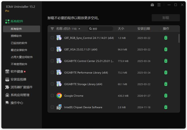Click the 浏览器扩展插件 puzzle icon
The height and width of the screenshot is (130, 187).
tap(7, 87)
